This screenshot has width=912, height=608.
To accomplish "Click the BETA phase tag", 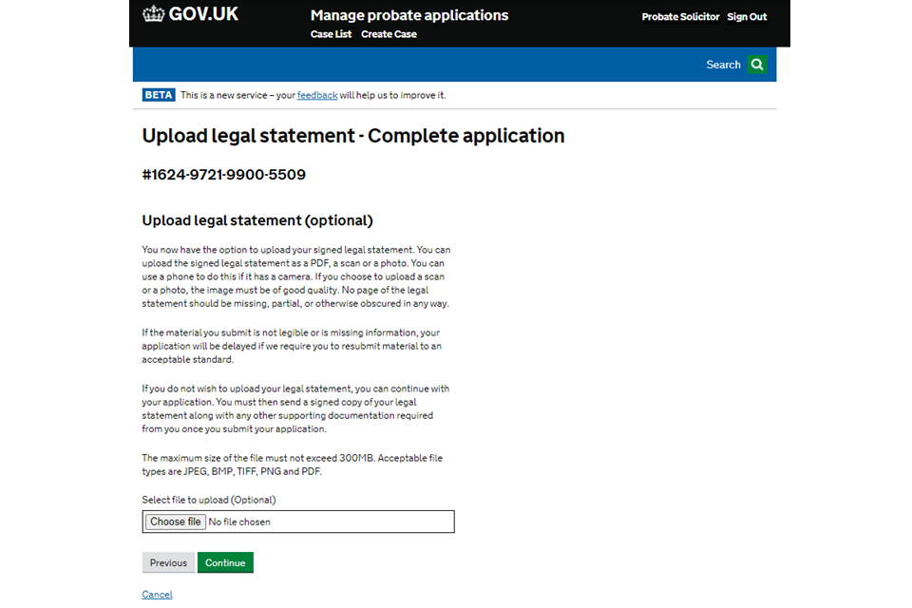I will pyautogui.click(x=159, y=95).
